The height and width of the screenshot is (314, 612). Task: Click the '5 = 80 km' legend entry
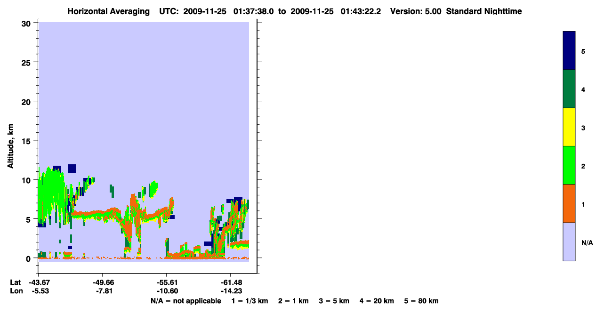coord(421,301)
